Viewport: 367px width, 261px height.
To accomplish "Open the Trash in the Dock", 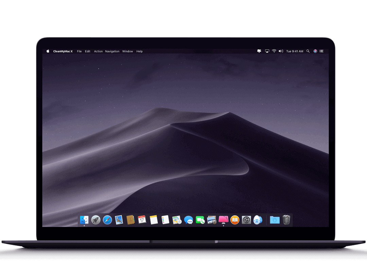I will (x=286, y=220).
